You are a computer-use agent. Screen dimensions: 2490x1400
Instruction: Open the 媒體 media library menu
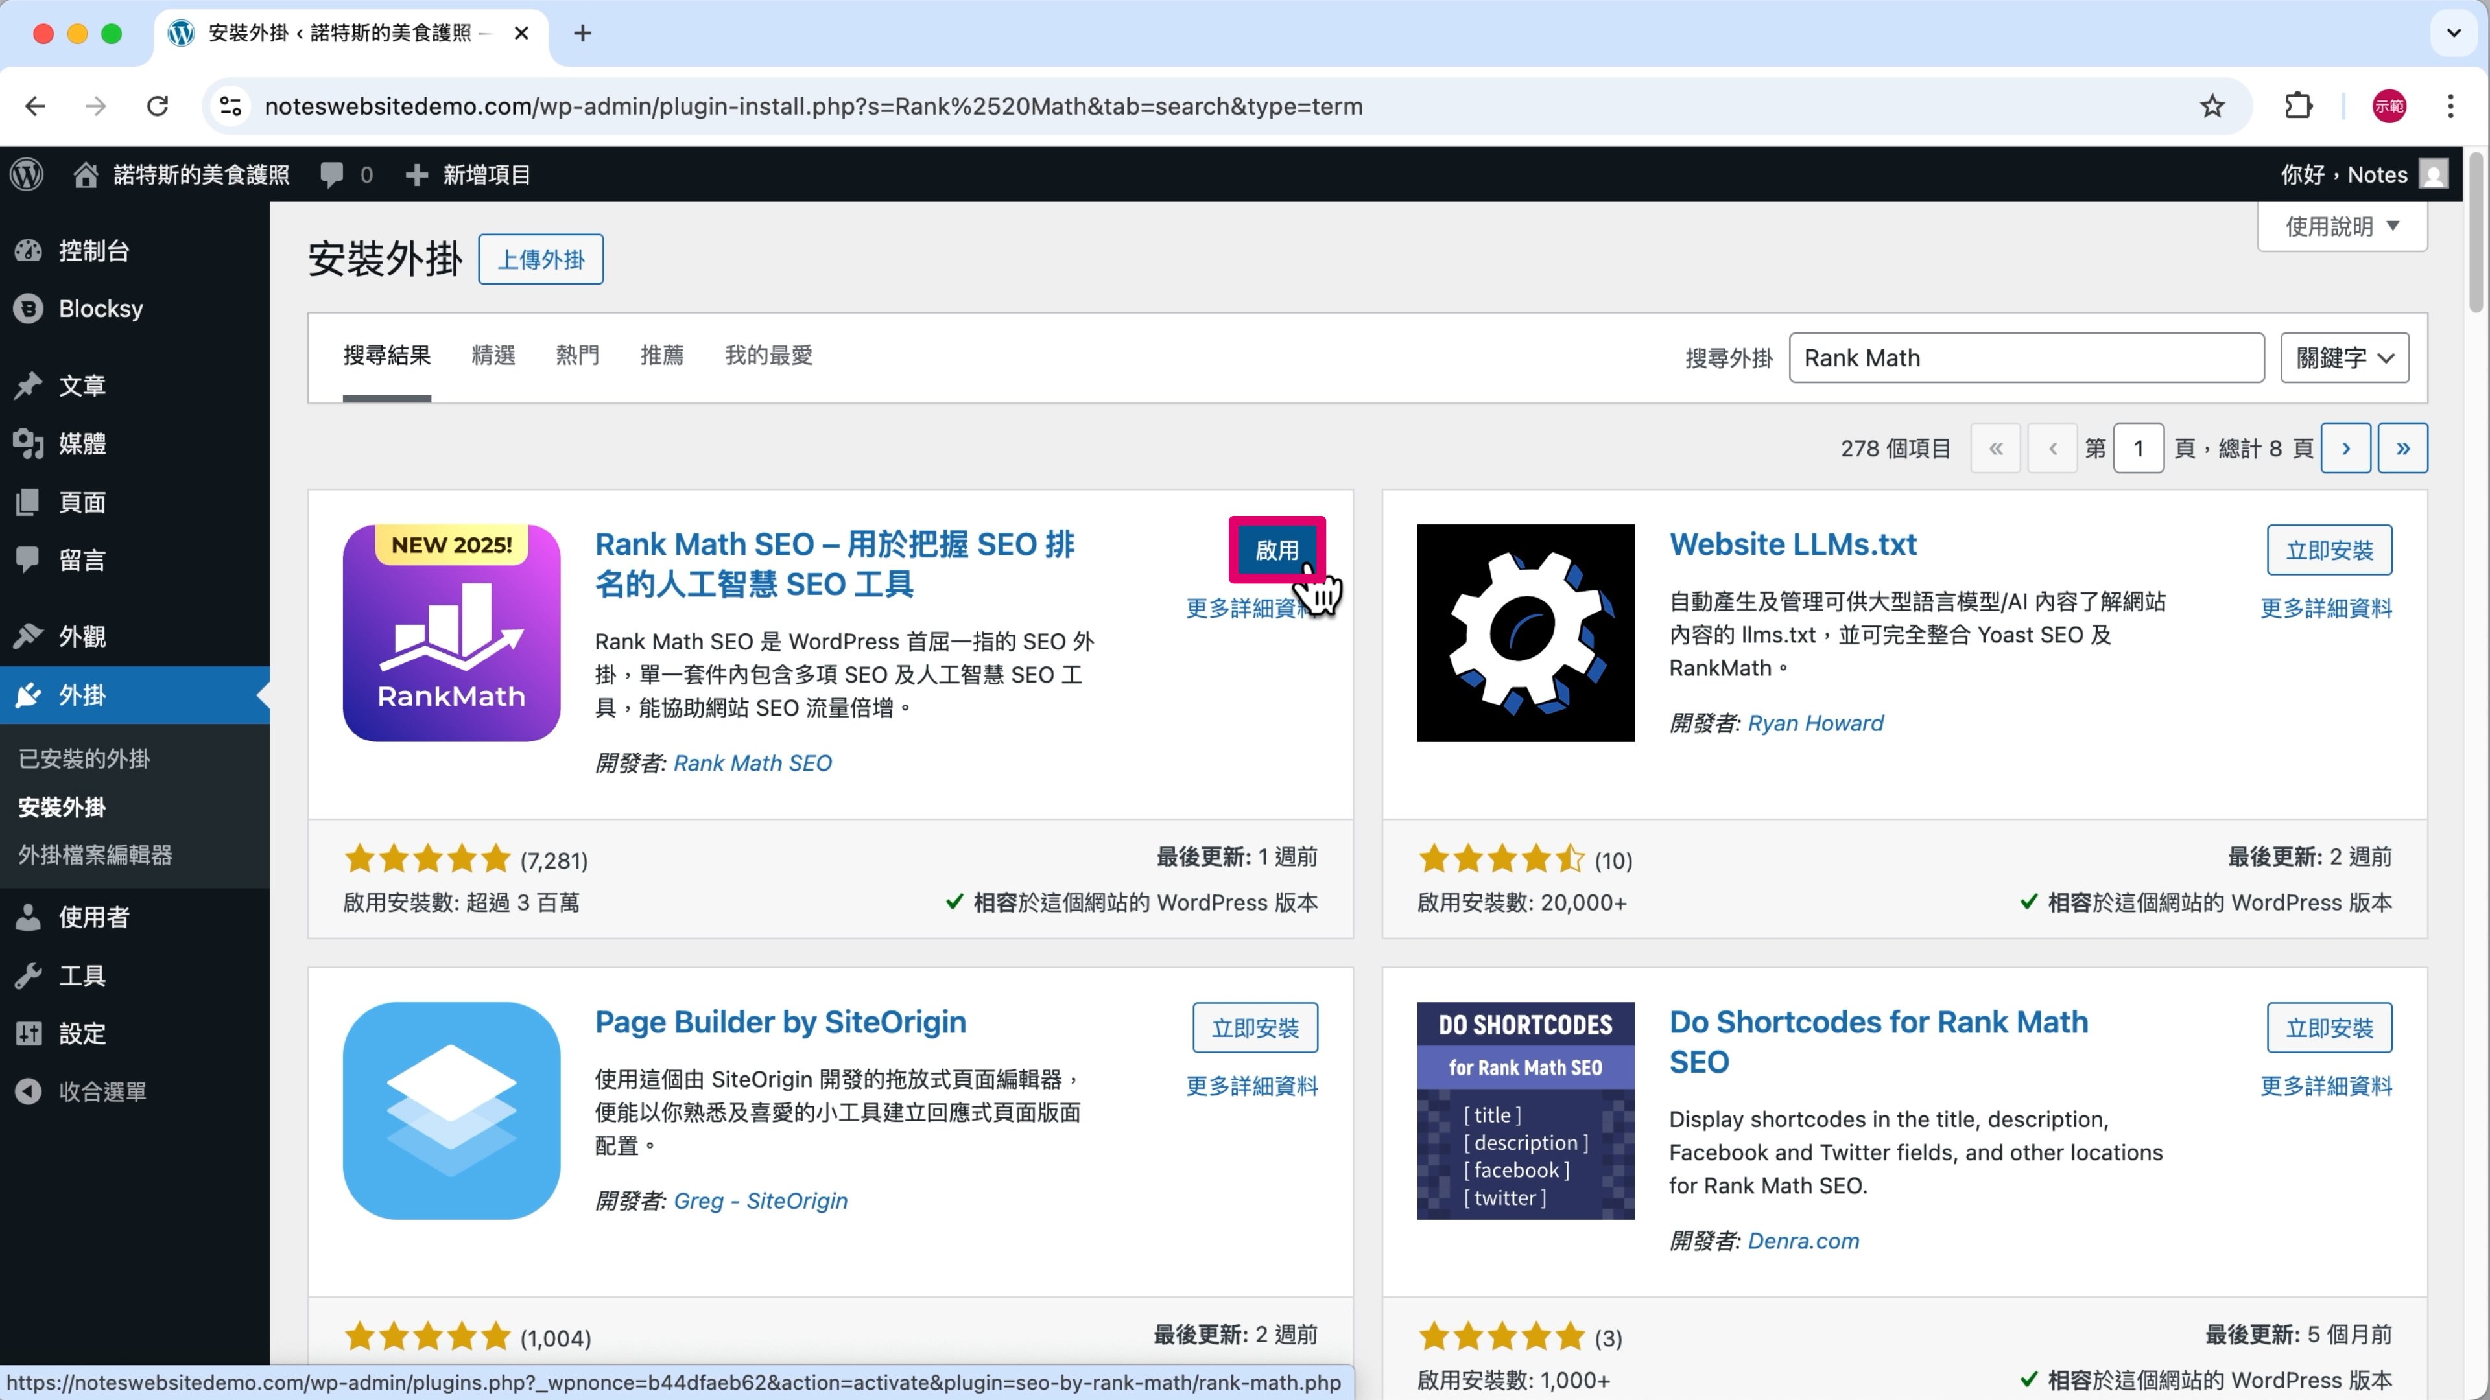(81, 443)
